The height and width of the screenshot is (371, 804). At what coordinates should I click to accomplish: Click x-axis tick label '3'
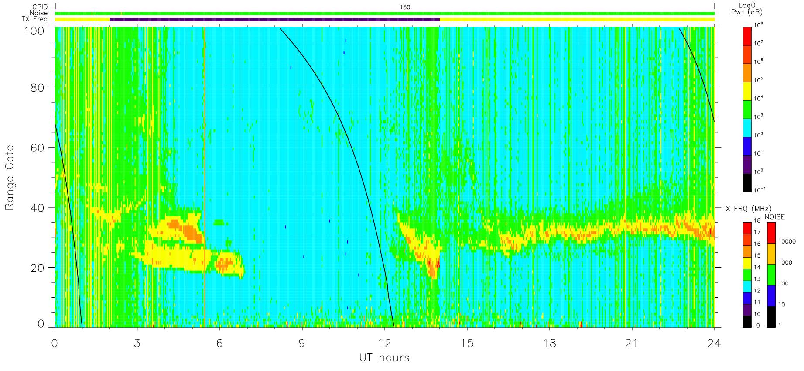click(x=137, y=344)
